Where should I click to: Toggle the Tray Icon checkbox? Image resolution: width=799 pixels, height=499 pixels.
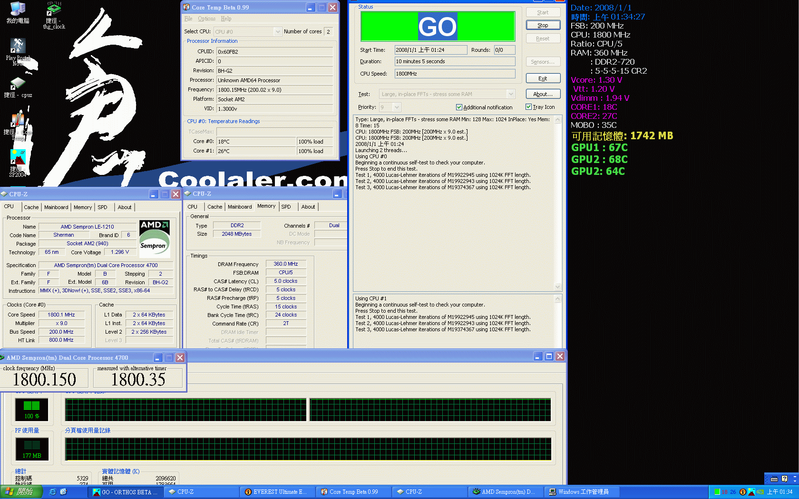(528, 107)
